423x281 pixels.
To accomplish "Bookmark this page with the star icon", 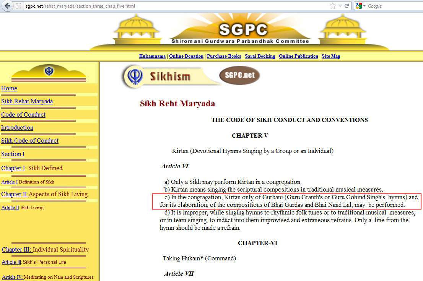I will 333,6.
